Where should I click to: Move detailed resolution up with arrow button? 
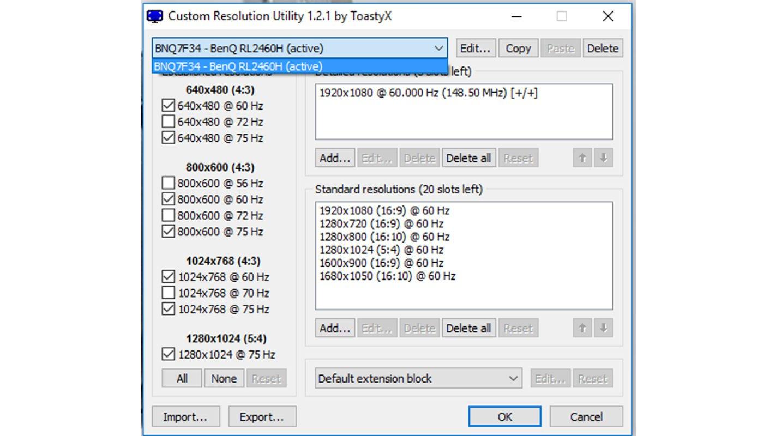click(x=582, y=158)
